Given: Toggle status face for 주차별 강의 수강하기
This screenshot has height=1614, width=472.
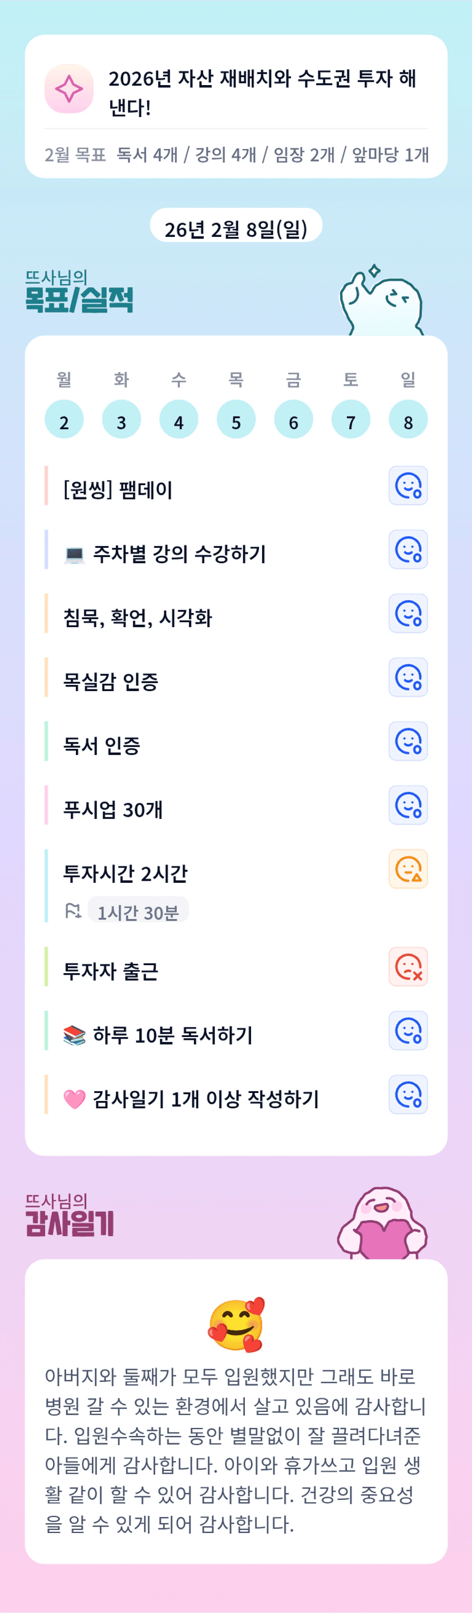Looking at the screenshot, I should click(408, 550).
